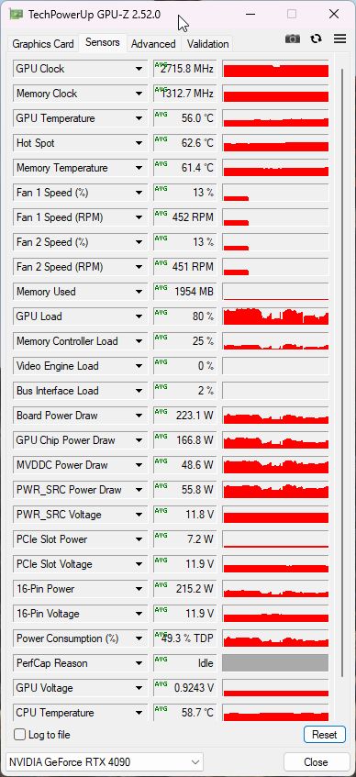Image resolution: width=356 pixels, height=777 pixels.
Task: Expand the Memory Used dropdown arrow
Action: click(139, 292)
